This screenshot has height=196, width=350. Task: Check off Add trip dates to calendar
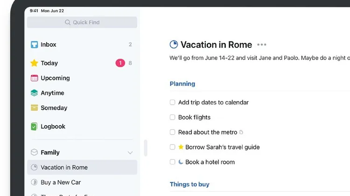[172, 102]
